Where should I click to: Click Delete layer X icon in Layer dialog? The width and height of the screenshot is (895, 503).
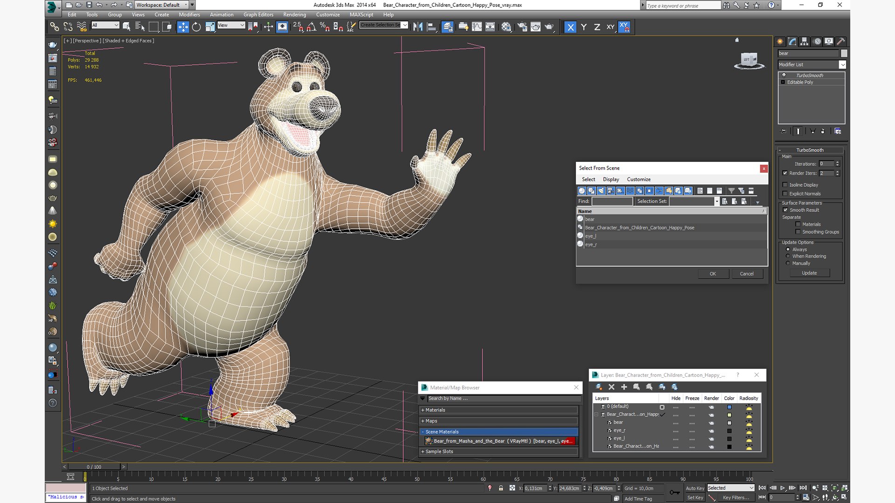tap(612, 387)
